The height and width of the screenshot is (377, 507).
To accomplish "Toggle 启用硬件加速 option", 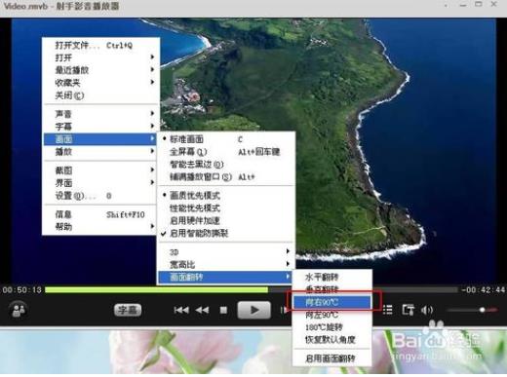I will click(x=226, y=220).
